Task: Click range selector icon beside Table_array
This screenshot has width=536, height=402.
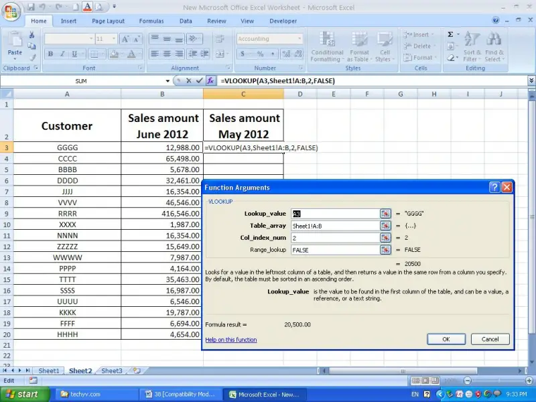Action: (x=385, y=226)
